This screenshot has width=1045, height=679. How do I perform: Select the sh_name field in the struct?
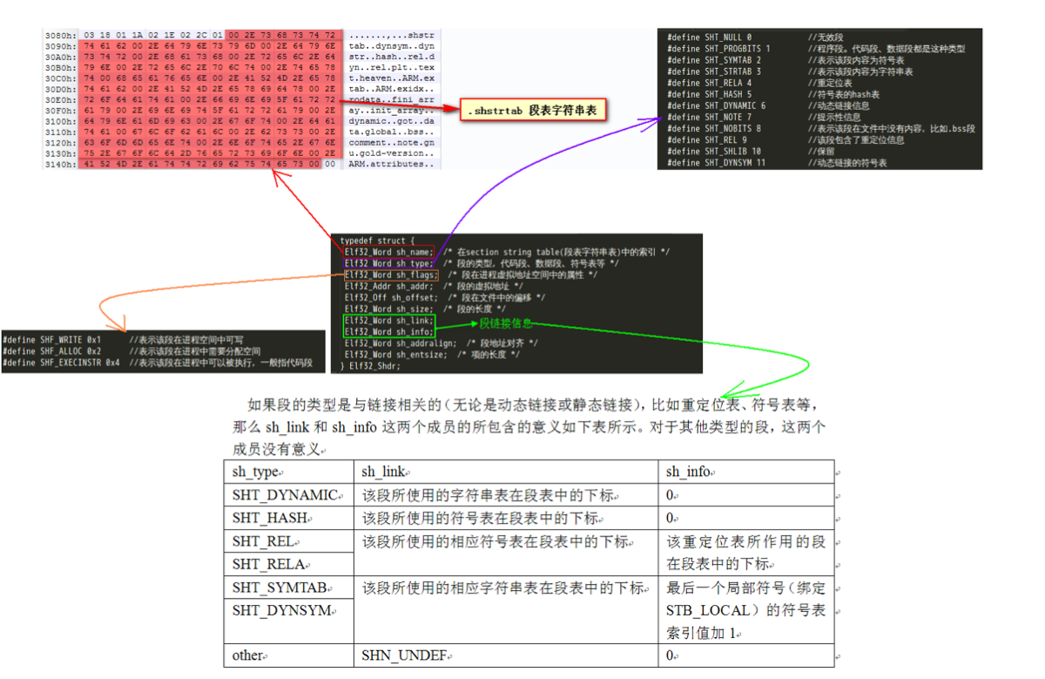coord(388,252)
